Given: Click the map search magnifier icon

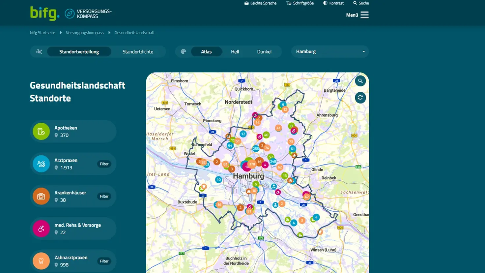Looking at the screenshot, I should [360, 81].
